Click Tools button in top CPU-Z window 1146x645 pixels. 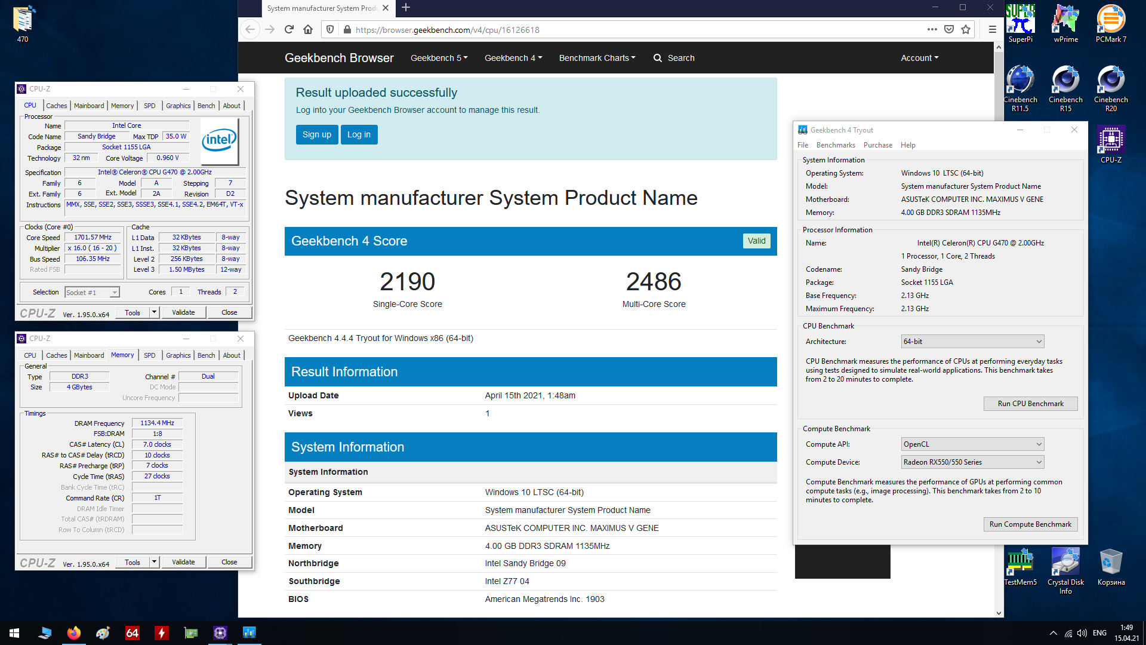(x=133, y=312)
